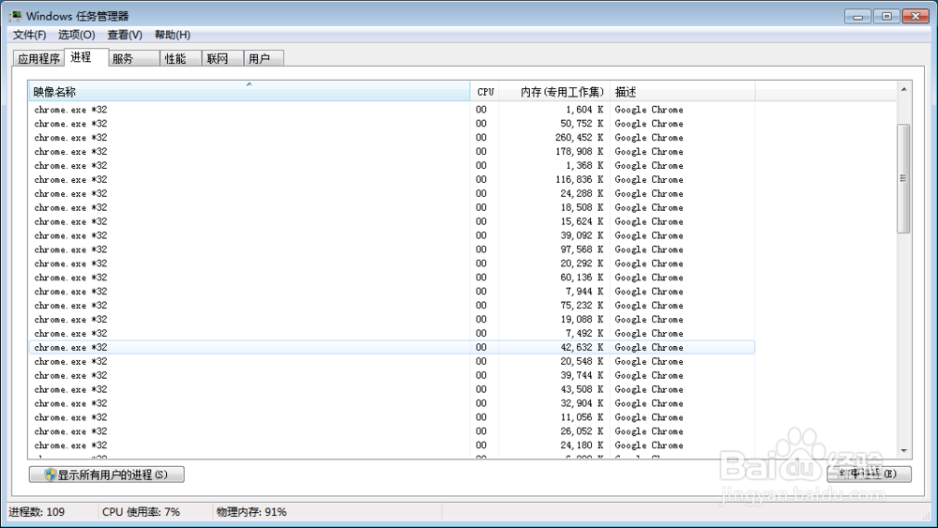
Task: Select chrome.exe row using 26,052 K
Action: coord(391,431)
